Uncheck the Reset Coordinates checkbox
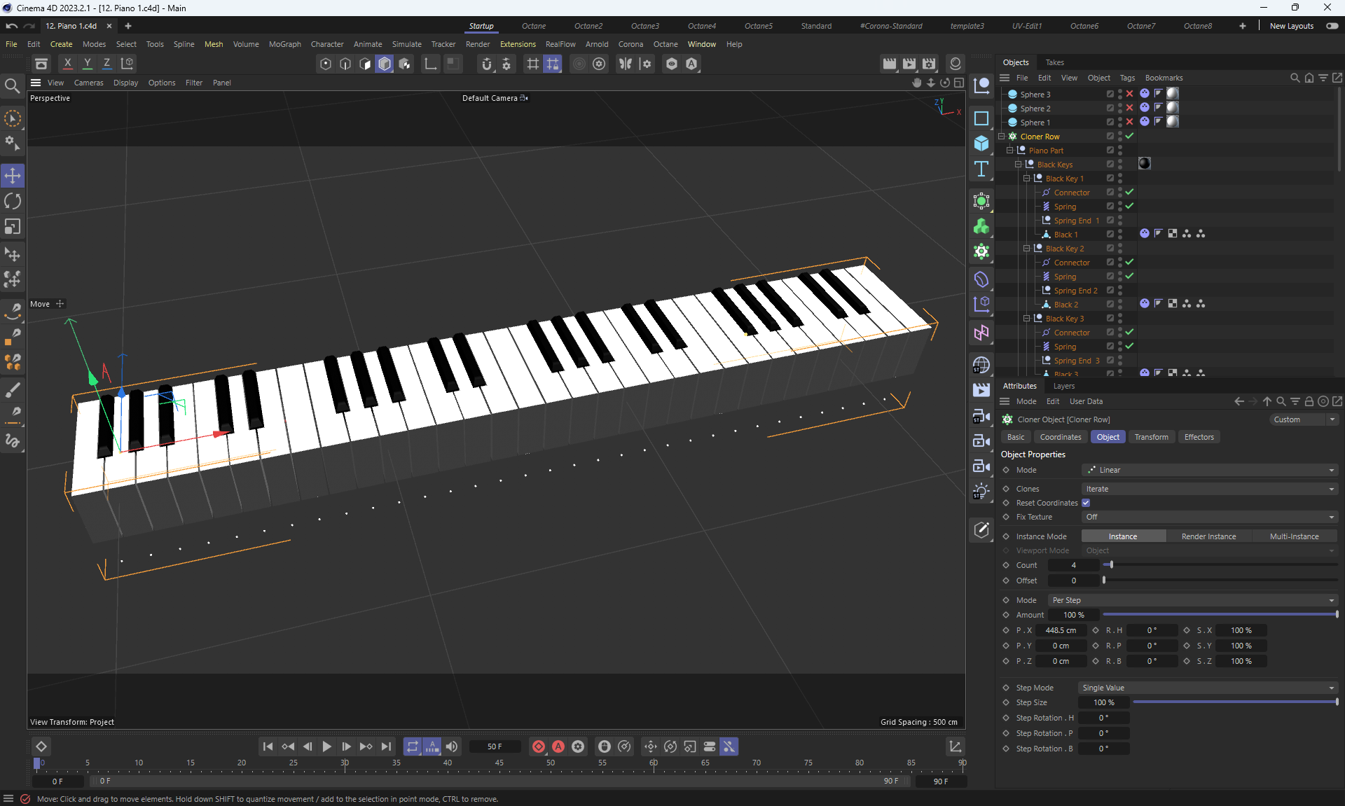Screen dimensions: 1345x806 (x=1086, y=503)
